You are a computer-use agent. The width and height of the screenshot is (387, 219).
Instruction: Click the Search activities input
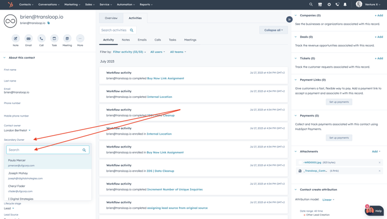point(118,30)
